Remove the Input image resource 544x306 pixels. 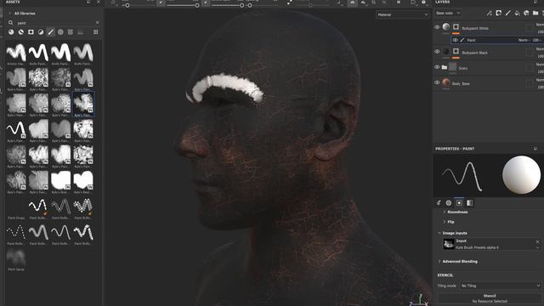pyautogui.click(x=538, y=241)
